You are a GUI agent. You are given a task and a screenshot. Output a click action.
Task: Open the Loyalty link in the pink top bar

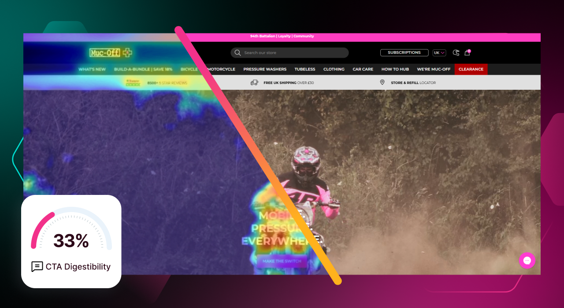284,36
